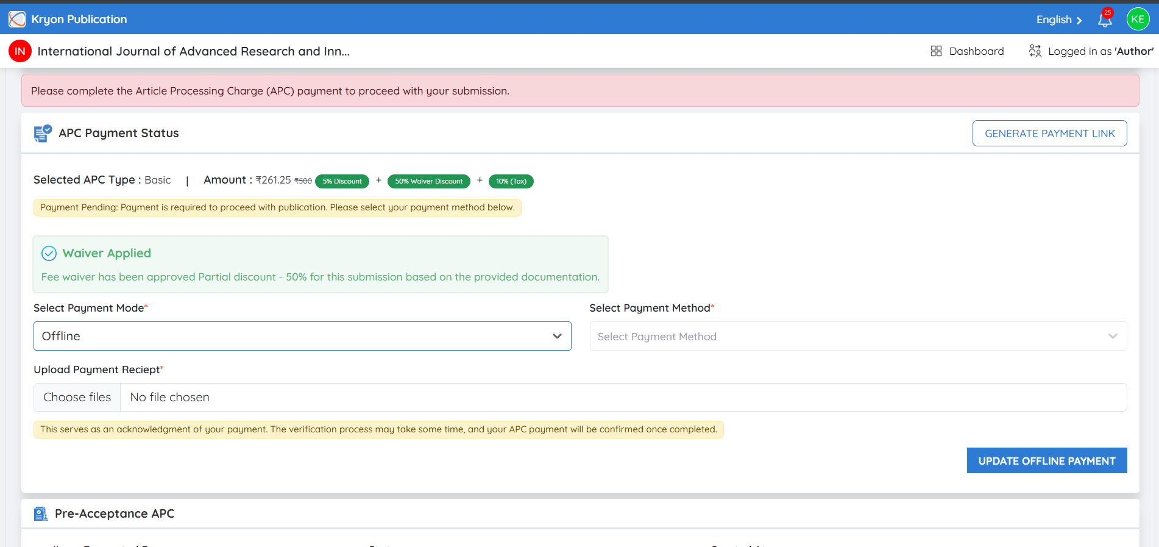Viewport: 1159px width, 547px height.
Task: Click the 5% Discount badge
Action: (x=342, y=181)
